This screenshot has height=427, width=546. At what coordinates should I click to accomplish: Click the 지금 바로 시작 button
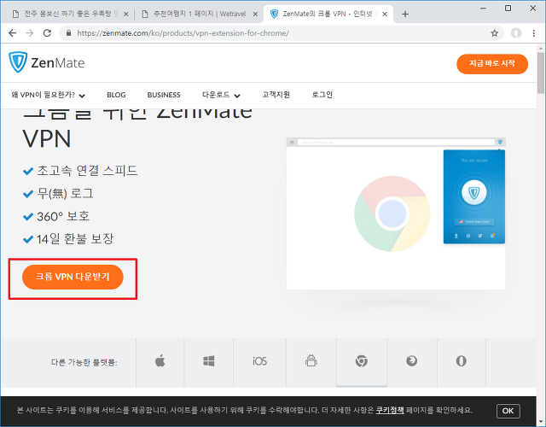492,64
